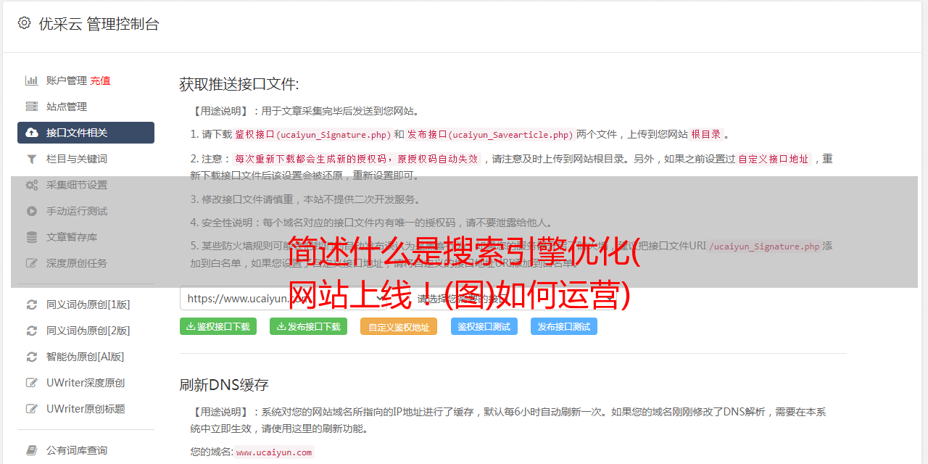Click the green 发布接口下载 button

pyautogui.click(x=308, y=326)
